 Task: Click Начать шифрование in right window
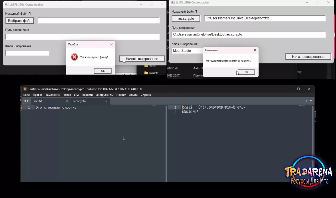(x=308, y=57)
